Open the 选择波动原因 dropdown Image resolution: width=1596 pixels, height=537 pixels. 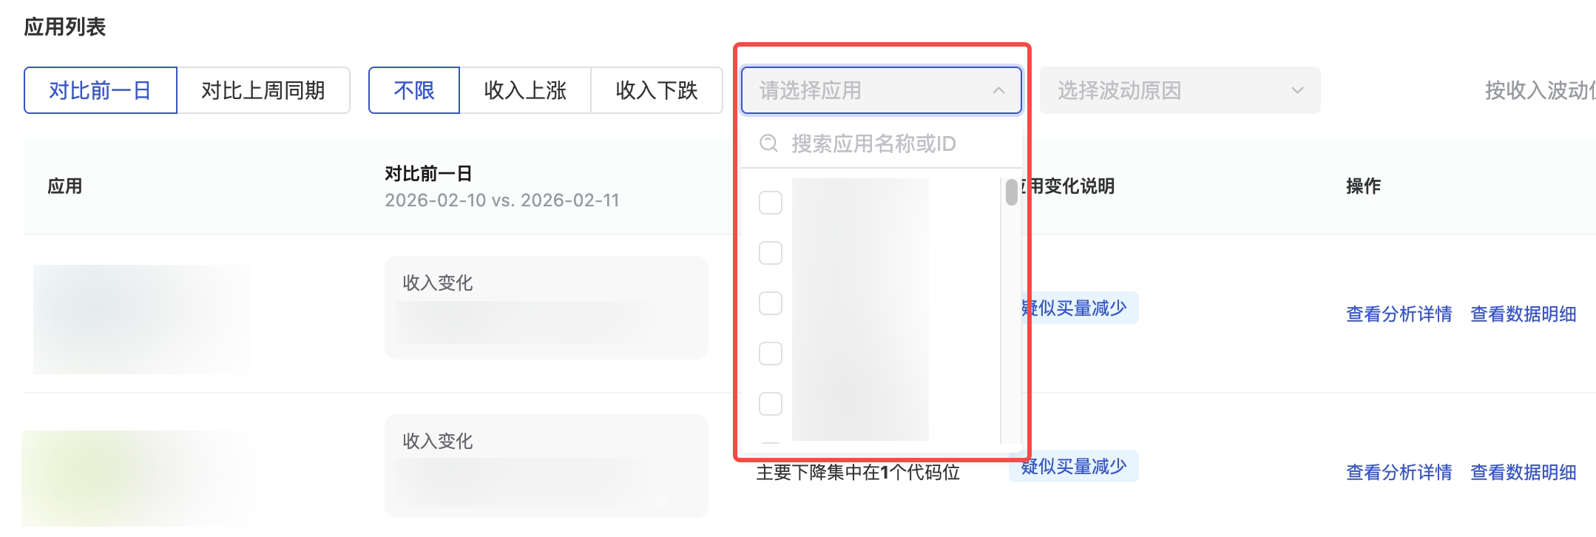[1169, 90]
